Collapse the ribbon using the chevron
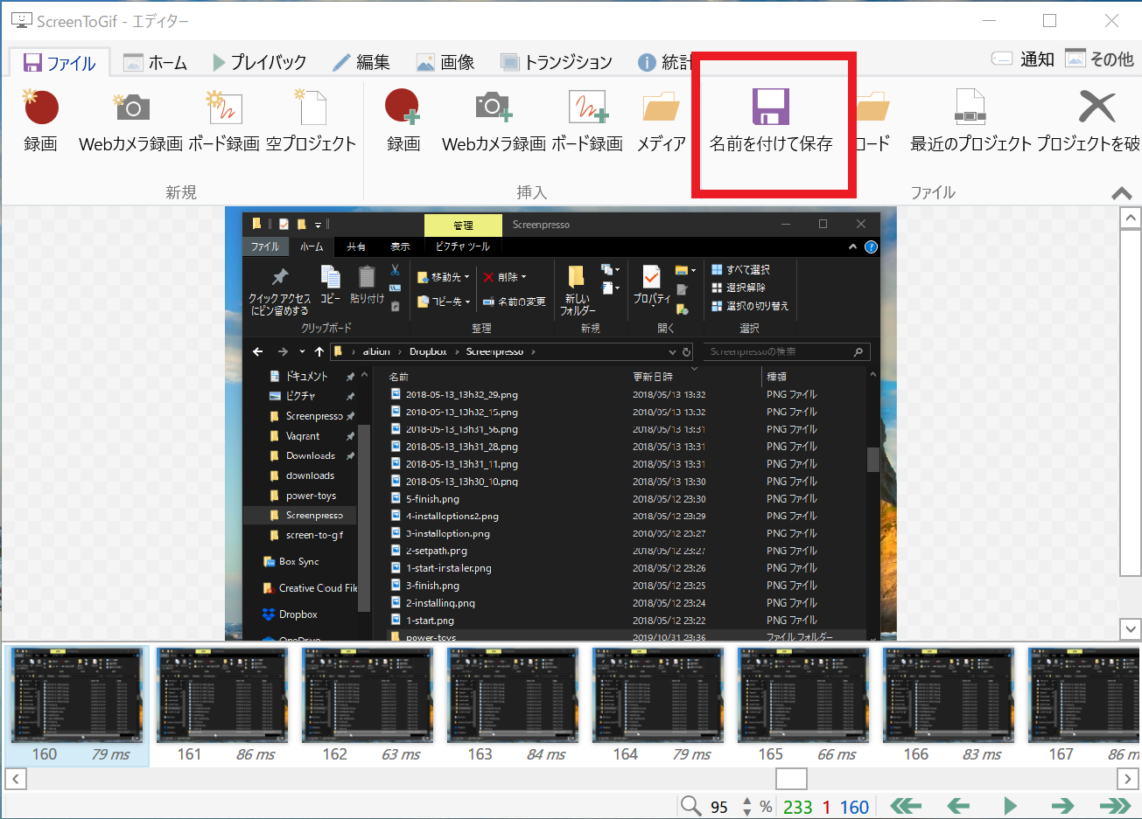The height and width of the screenshot is (819, 1142). (1121, 193)
